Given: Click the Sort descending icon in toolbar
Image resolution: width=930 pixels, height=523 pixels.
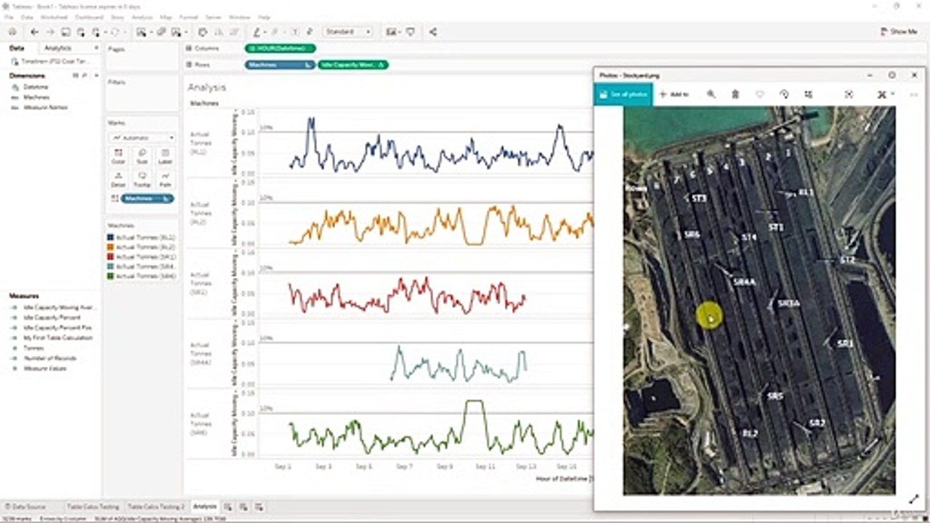Looking at the screenshot, I should (x=232, y=32).
